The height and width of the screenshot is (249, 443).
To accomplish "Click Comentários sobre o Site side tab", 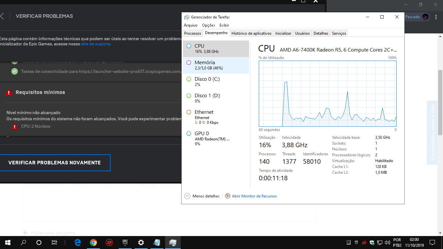I will tap(432, 132).
